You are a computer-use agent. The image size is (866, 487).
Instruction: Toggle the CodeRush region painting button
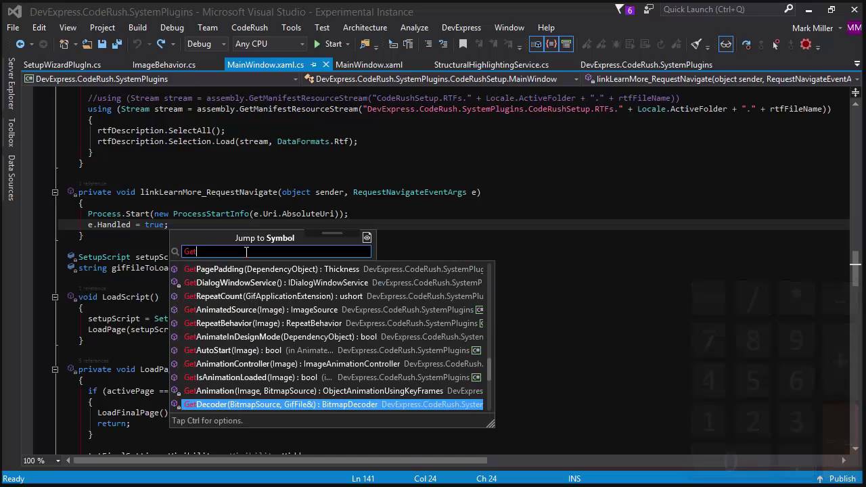[566, 44]
